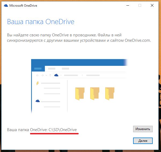Click the greyed-out maximize window button
The width and height of the screenshot is (161, 152).
[x=140, y=5]
